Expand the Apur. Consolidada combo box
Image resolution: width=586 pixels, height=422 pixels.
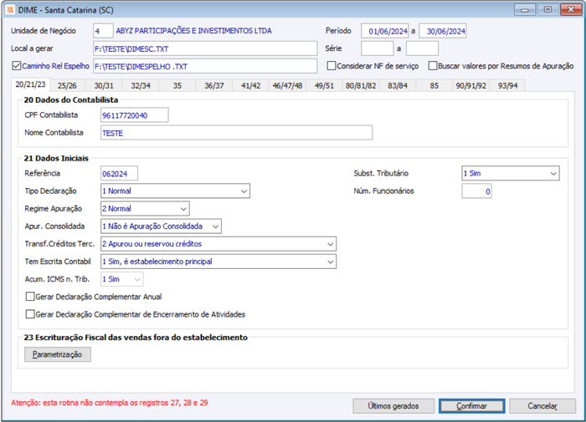coord(161,226)
